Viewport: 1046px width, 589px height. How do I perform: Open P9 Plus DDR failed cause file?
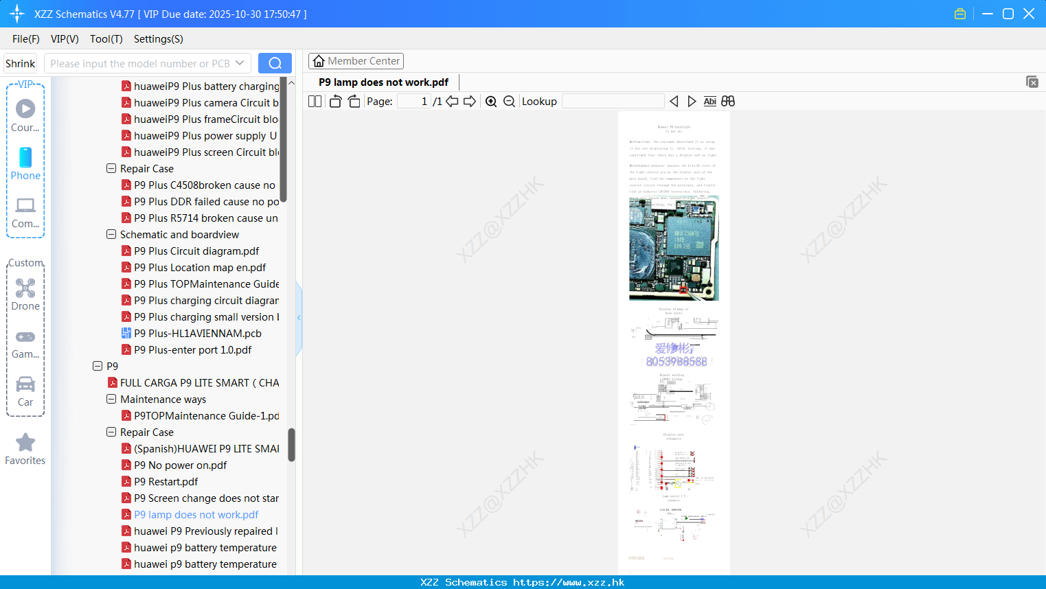point(207,201)
